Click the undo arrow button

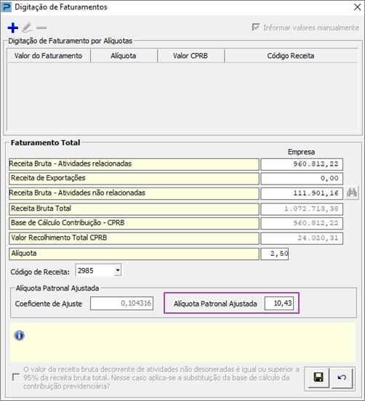click(x=342, y=378)
